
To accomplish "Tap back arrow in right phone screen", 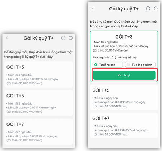I will point(93,8).
